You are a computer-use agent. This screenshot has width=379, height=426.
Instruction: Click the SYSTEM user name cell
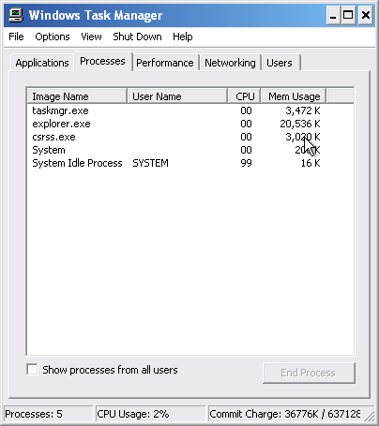[150, 163]
